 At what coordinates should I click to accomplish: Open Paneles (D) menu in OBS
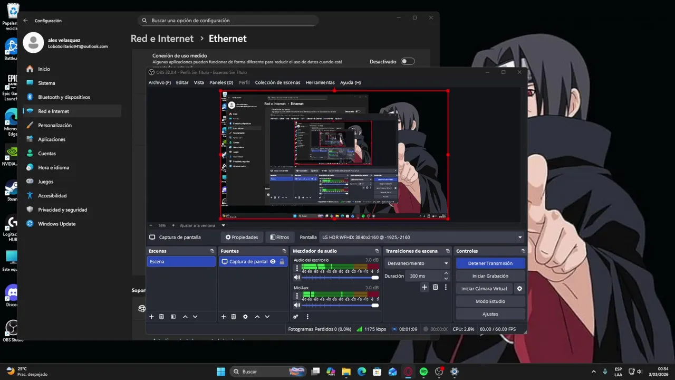(221, 82)
